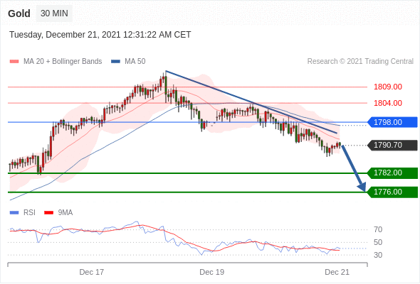This screenshot has height=284, width=420.
Task: Click the RSI 50 level label
Action: [x=378, y=242]
